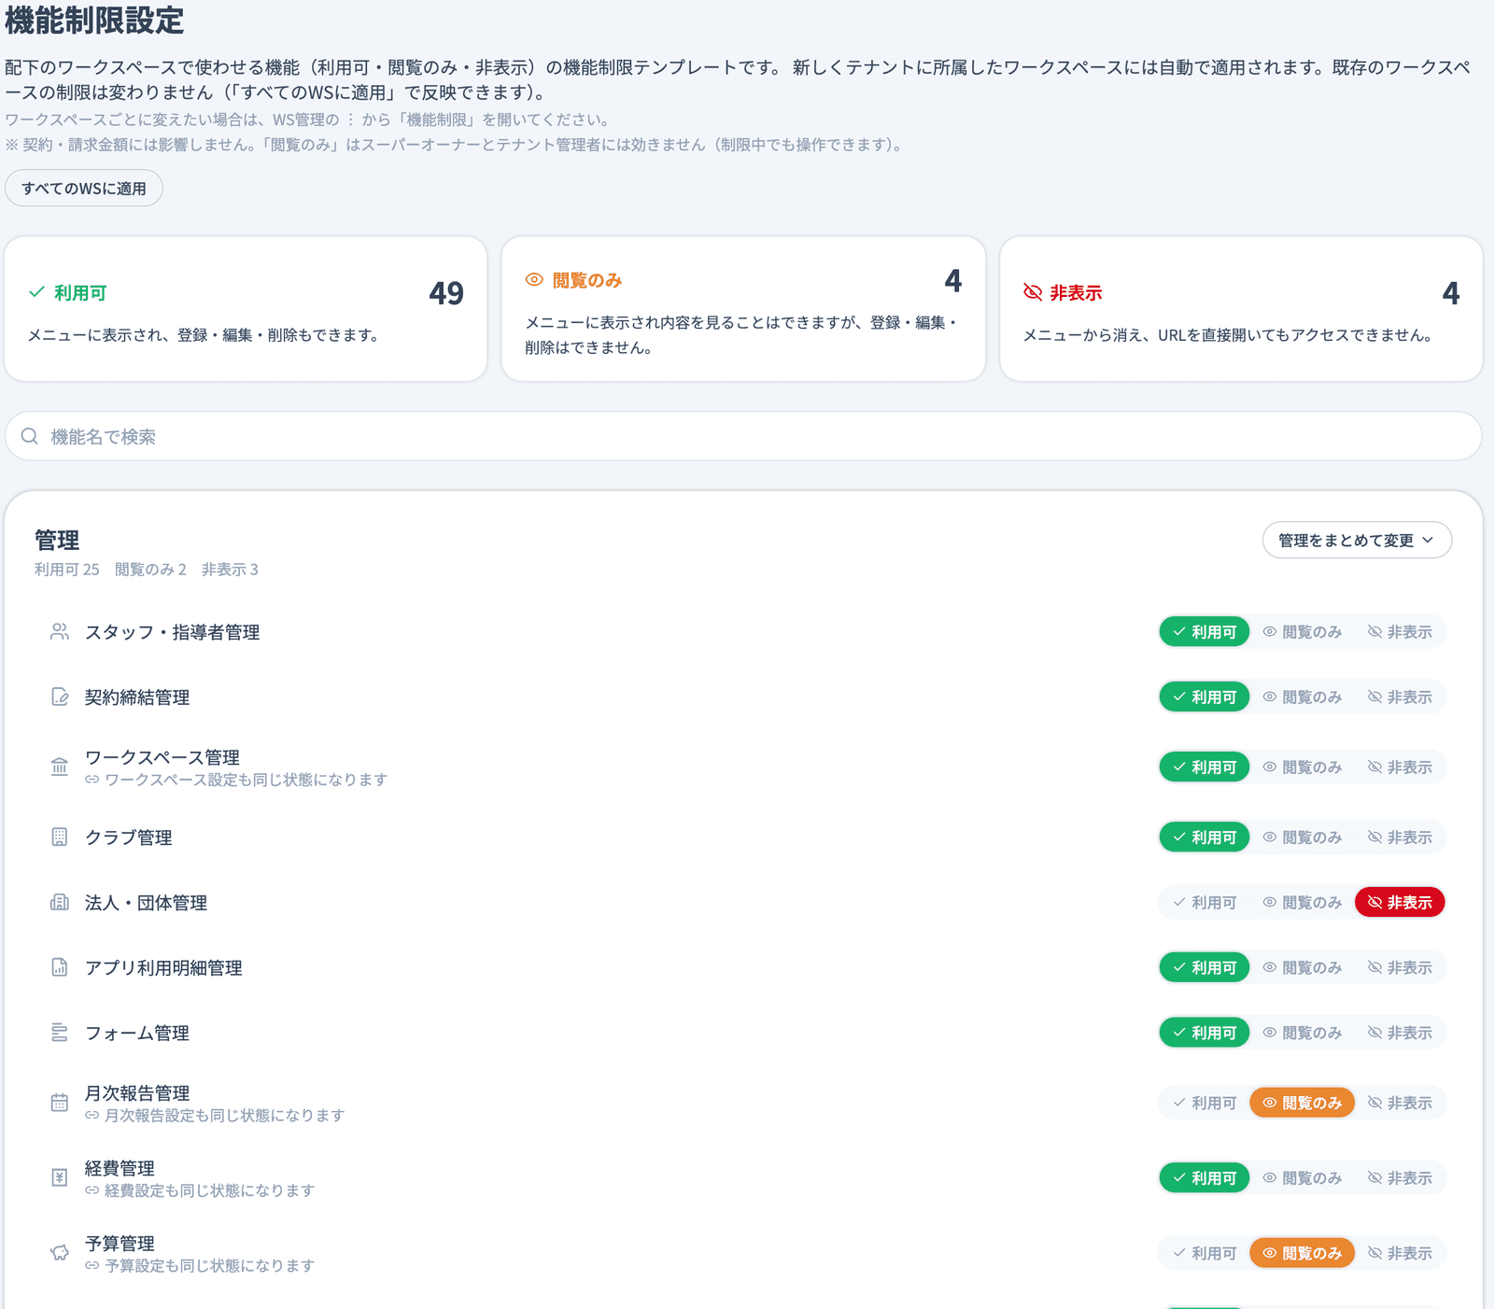1494x1309 pixels.
Task: Click the スタッフ・指導者管理 row label
Action: [172, 632]
